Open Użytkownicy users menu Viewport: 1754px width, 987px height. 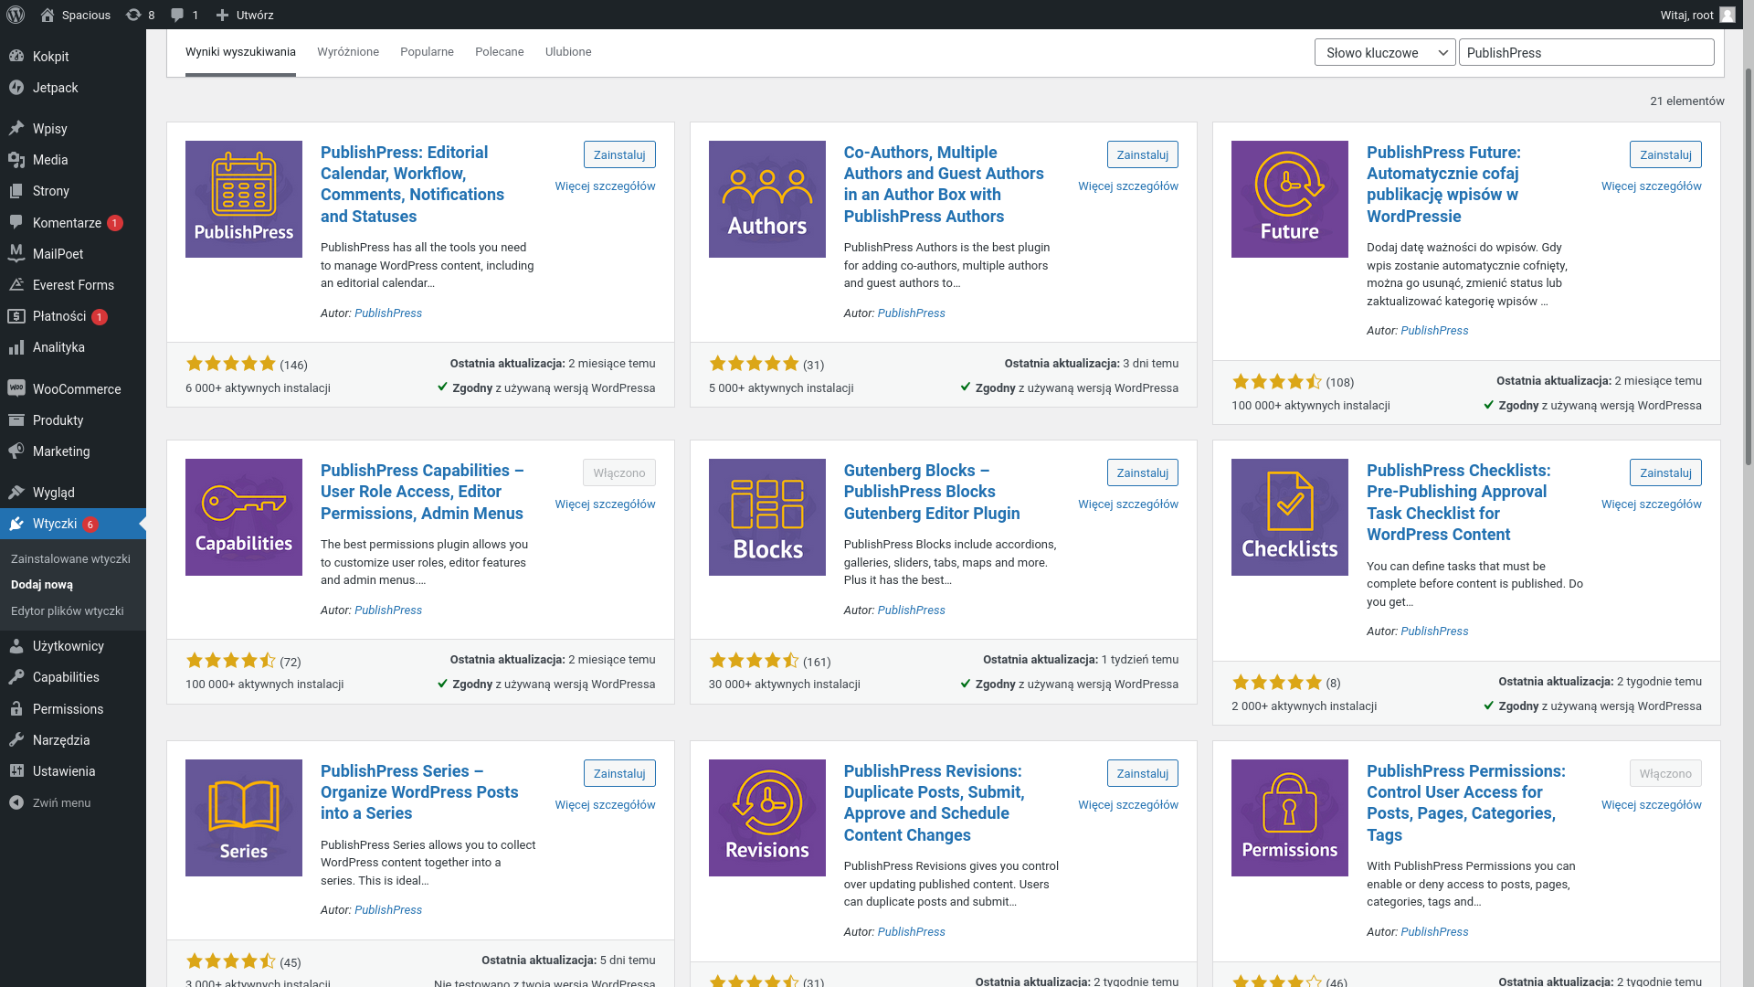click(73, 646)
